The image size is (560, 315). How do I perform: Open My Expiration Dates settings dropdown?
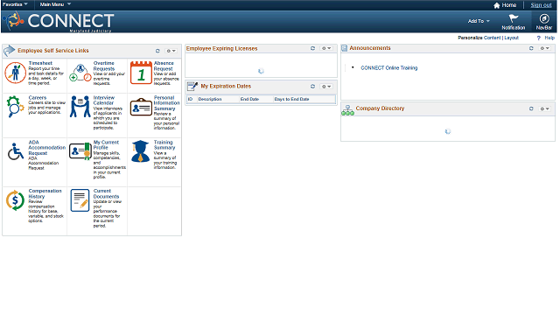point(326,87)
